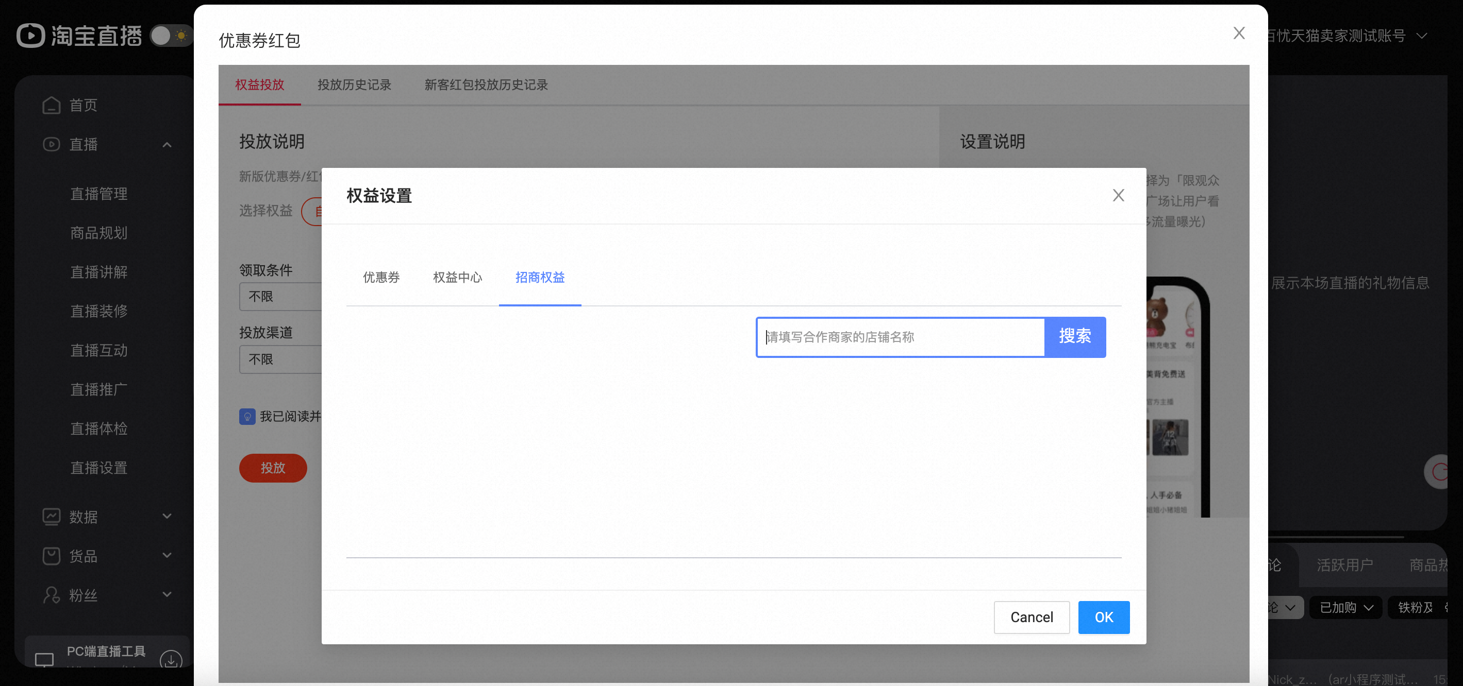
Task: Close the 权益设置 dialog
Action: (1118, 195)
